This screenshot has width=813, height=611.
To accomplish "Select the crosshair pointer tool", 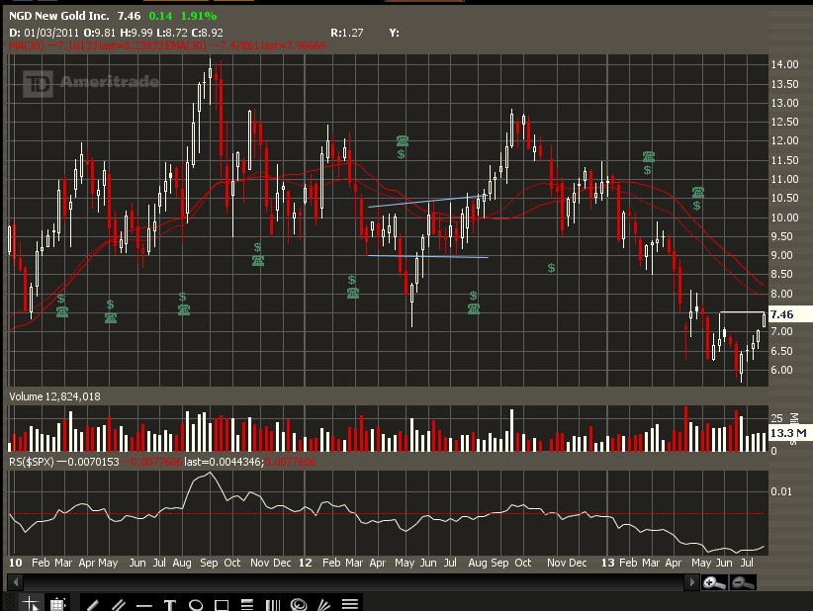I will tap(32, 603).
